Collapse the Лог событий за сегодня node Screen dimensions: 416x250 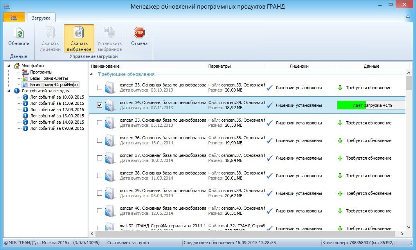pyautogui.click(x=9, y=91)
